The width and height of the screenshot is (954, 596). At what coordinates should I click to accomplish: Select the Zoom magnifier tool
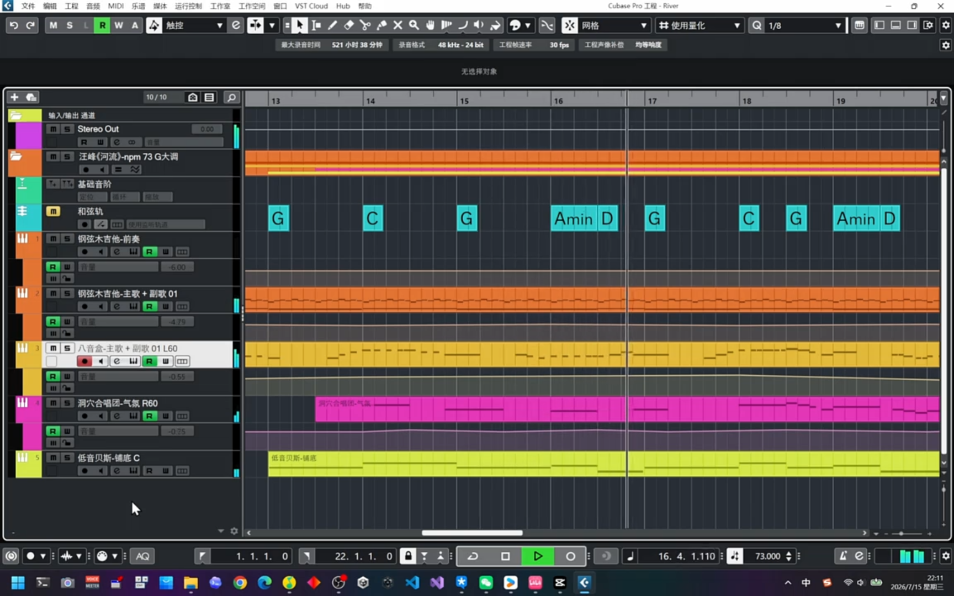click(414, 25)
